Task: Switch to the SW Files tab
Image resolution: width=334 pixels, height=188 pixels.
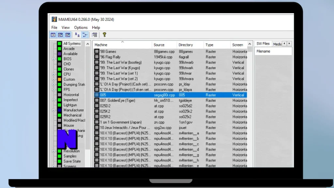Action: tap(263, 43)
